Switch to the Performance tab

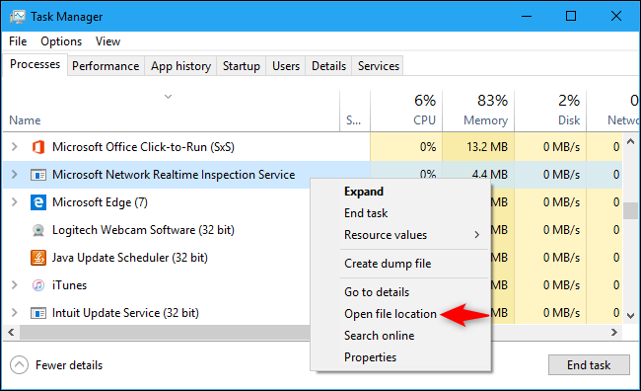pyautogui.click(x=106, y=66)
